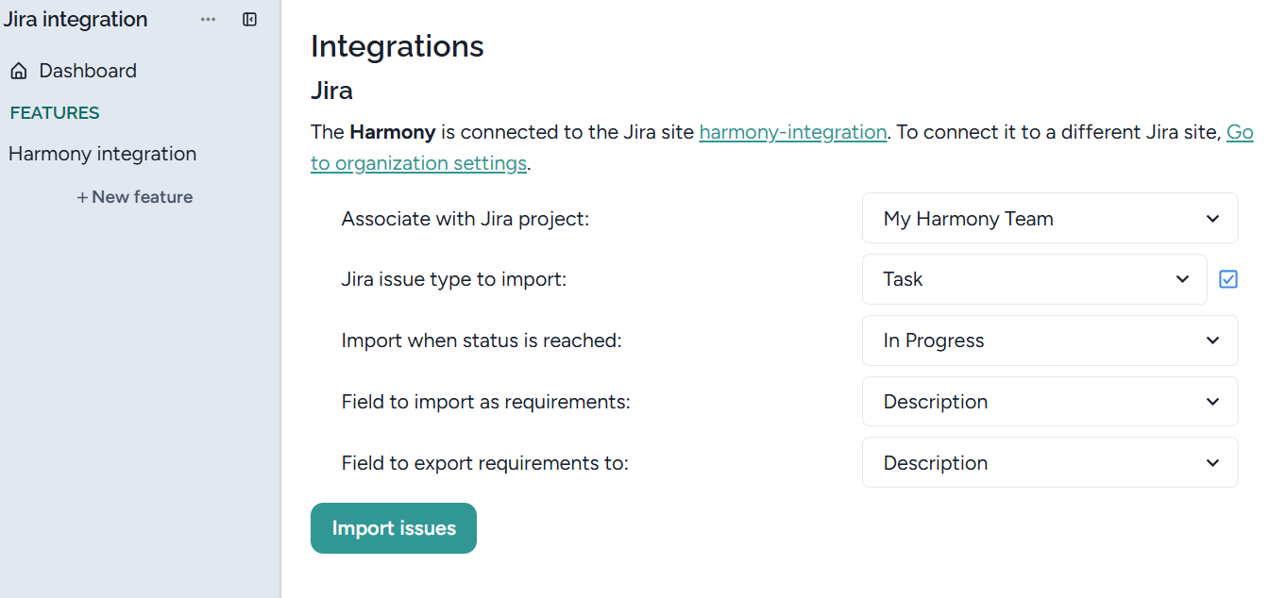This screenshot has height=598, width=1286.
Task: Open the ellipsis menu beside Jira integration
Action: [x=208, y=20]
